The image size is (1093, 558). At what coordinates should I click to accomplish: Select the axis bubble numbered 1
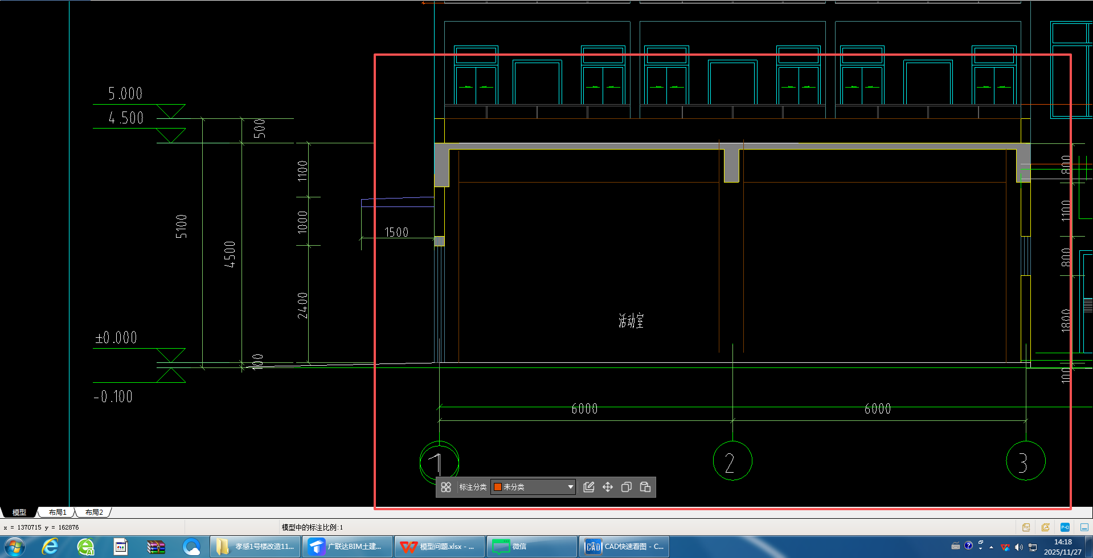click(439, 461)
